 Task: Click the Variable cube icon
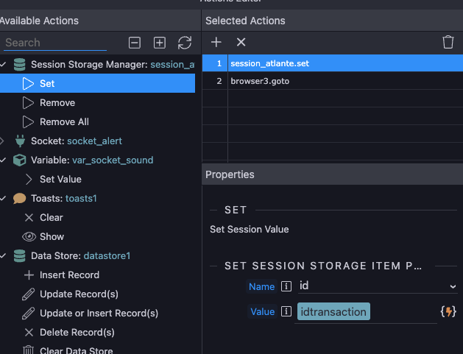click(19, 160)
